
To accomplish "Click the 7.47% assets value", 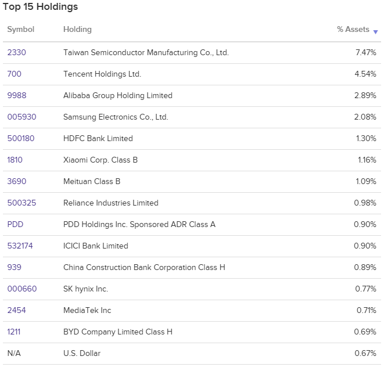I will point(366,52).
